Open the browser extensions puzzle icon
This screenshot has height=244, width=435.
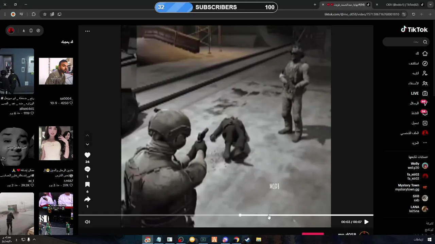coord(33,14)
